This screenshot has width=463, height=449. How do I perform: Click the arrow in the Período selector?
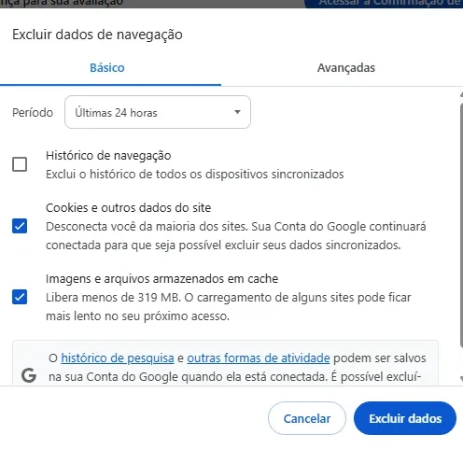(x=237, y=112)
